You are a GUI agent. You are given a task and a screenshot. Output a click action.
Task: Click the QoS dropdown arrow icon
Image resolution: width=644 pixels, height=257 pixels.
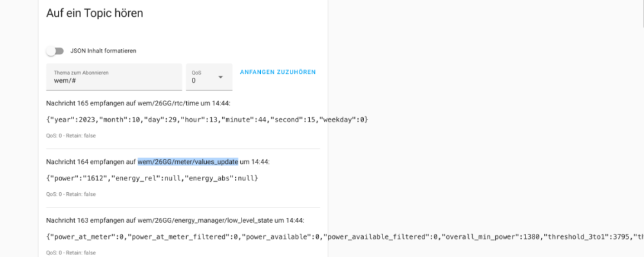221,77
